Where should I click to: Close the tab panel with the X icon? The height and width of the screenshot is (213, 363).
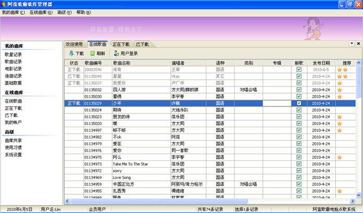[358, 44]
